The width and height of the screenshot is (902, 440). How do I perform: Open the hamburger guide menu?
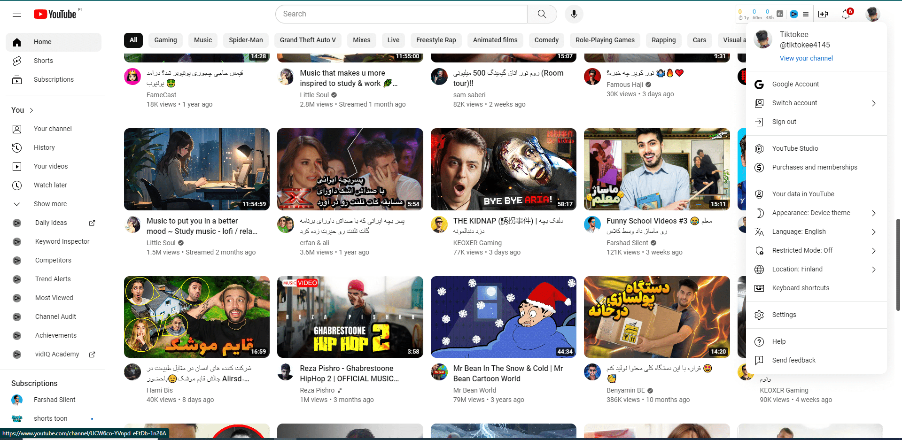[17, 14]
